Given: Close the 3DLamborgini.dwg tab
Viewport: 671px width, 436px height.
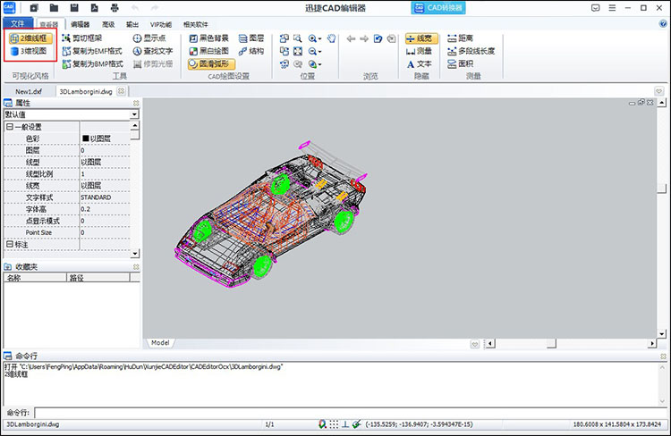Looking at the screenshot, I should [x=121, y=91].
